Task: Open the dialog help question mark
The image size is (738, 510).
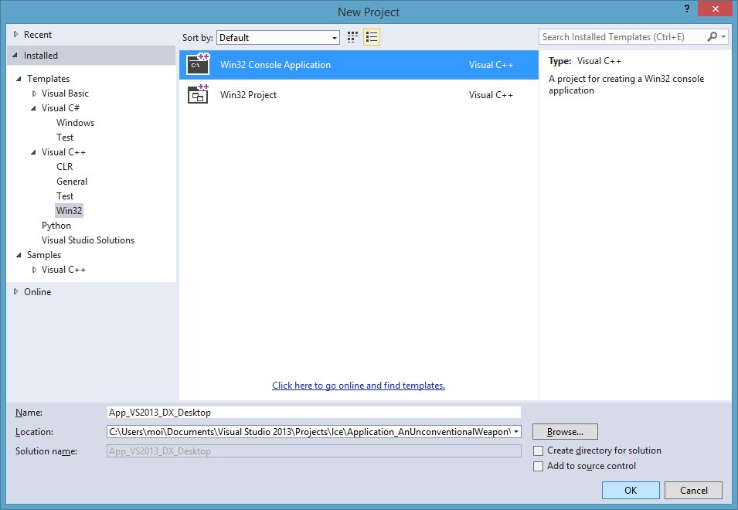Action: pyautogui.click(x=687, y=9)
